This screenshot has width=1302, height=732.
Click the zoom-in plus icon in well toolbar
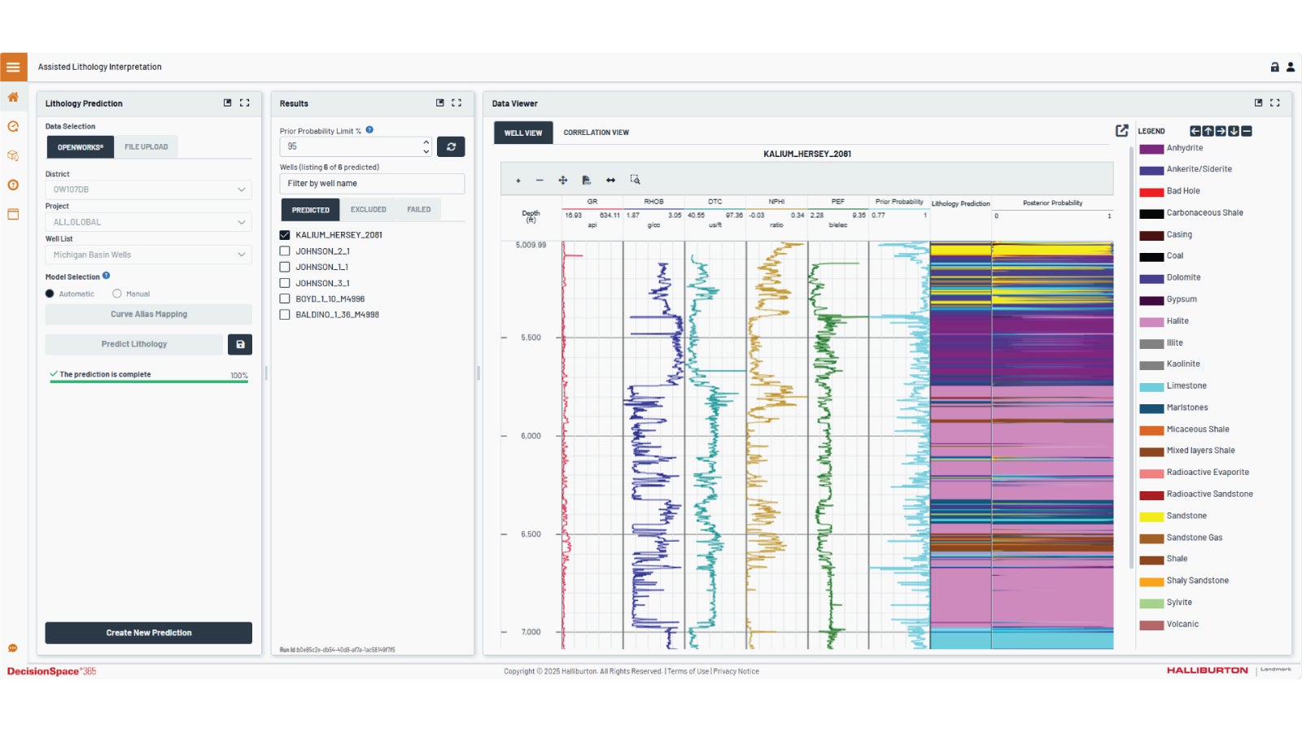518,181
